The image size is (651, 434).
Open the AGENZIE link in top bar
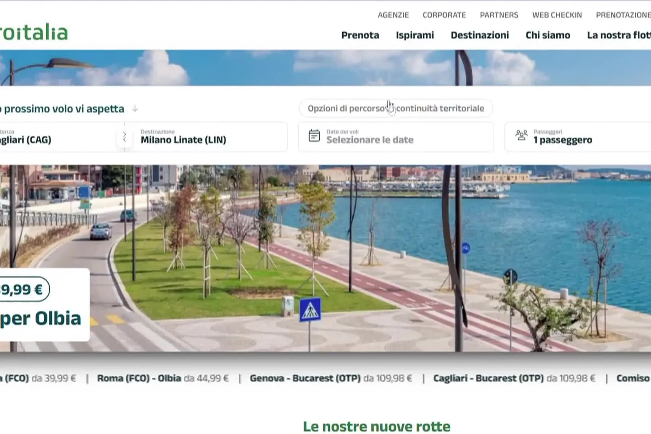(393, 15)
